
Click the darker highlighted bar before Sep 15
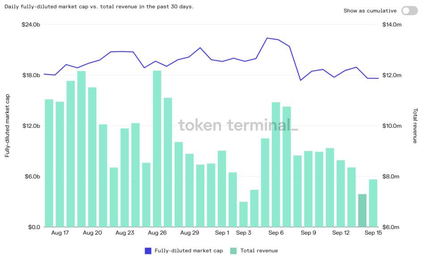tap(362, 211)
